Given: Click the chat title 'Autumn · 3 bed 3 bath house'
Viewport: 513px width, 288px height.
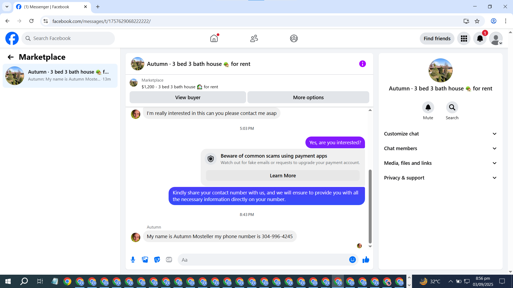Looking at the screenshot, I should [x=199, y=64].
